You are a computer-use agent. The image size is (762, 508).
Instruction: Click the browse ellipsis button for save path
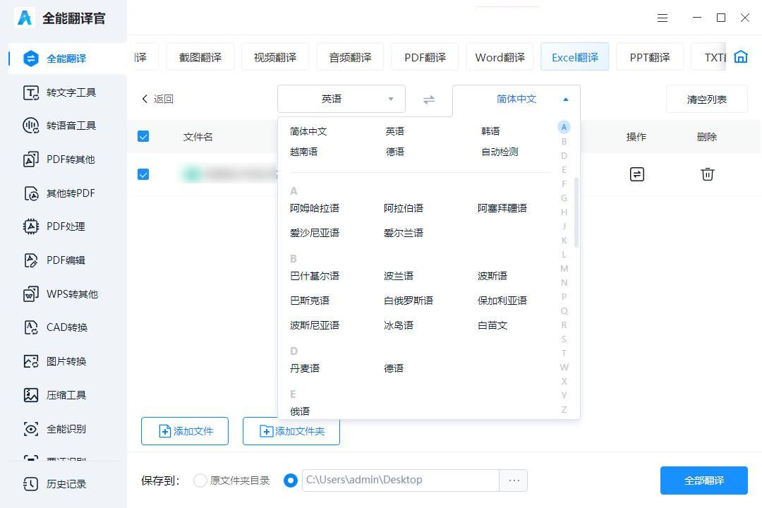pyautogui.click(x=514, y=480)
